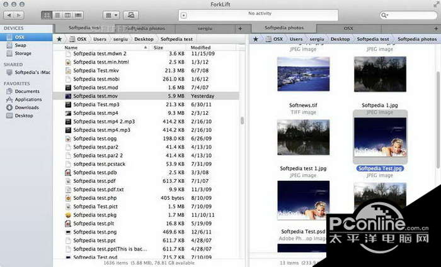Switch to cover flow view mode
This screenshot has height=267, width=441.
coord(79,15)
